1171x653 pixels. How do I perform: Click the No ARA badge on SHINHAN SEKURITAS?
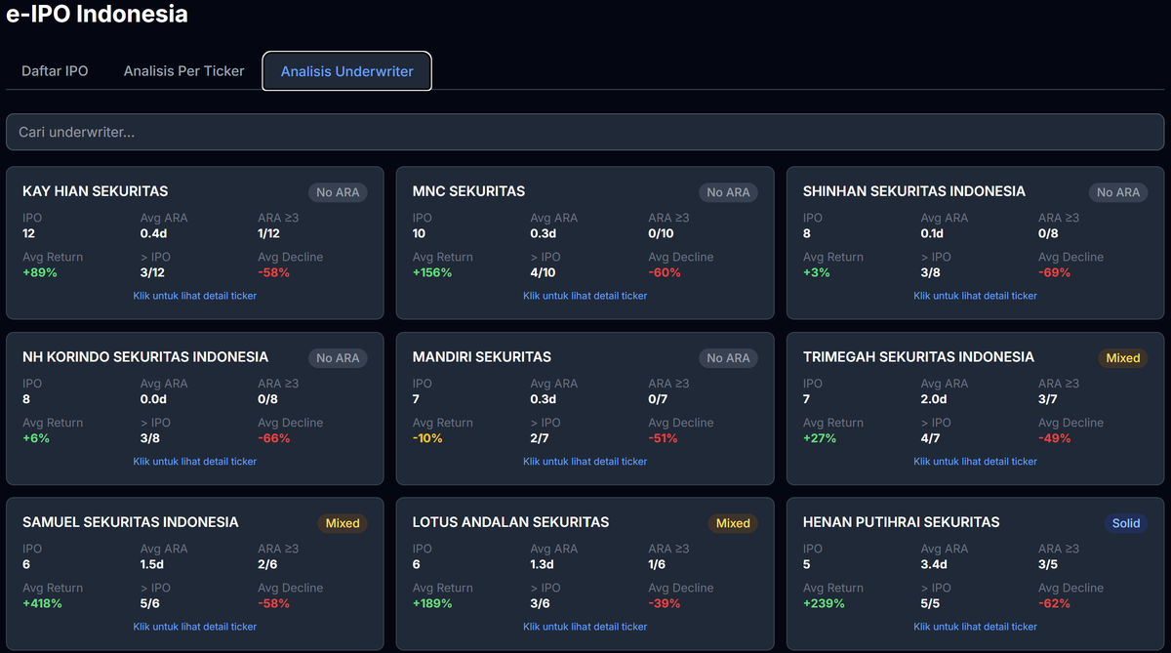pyautogui.click(x=1118, y=192)
